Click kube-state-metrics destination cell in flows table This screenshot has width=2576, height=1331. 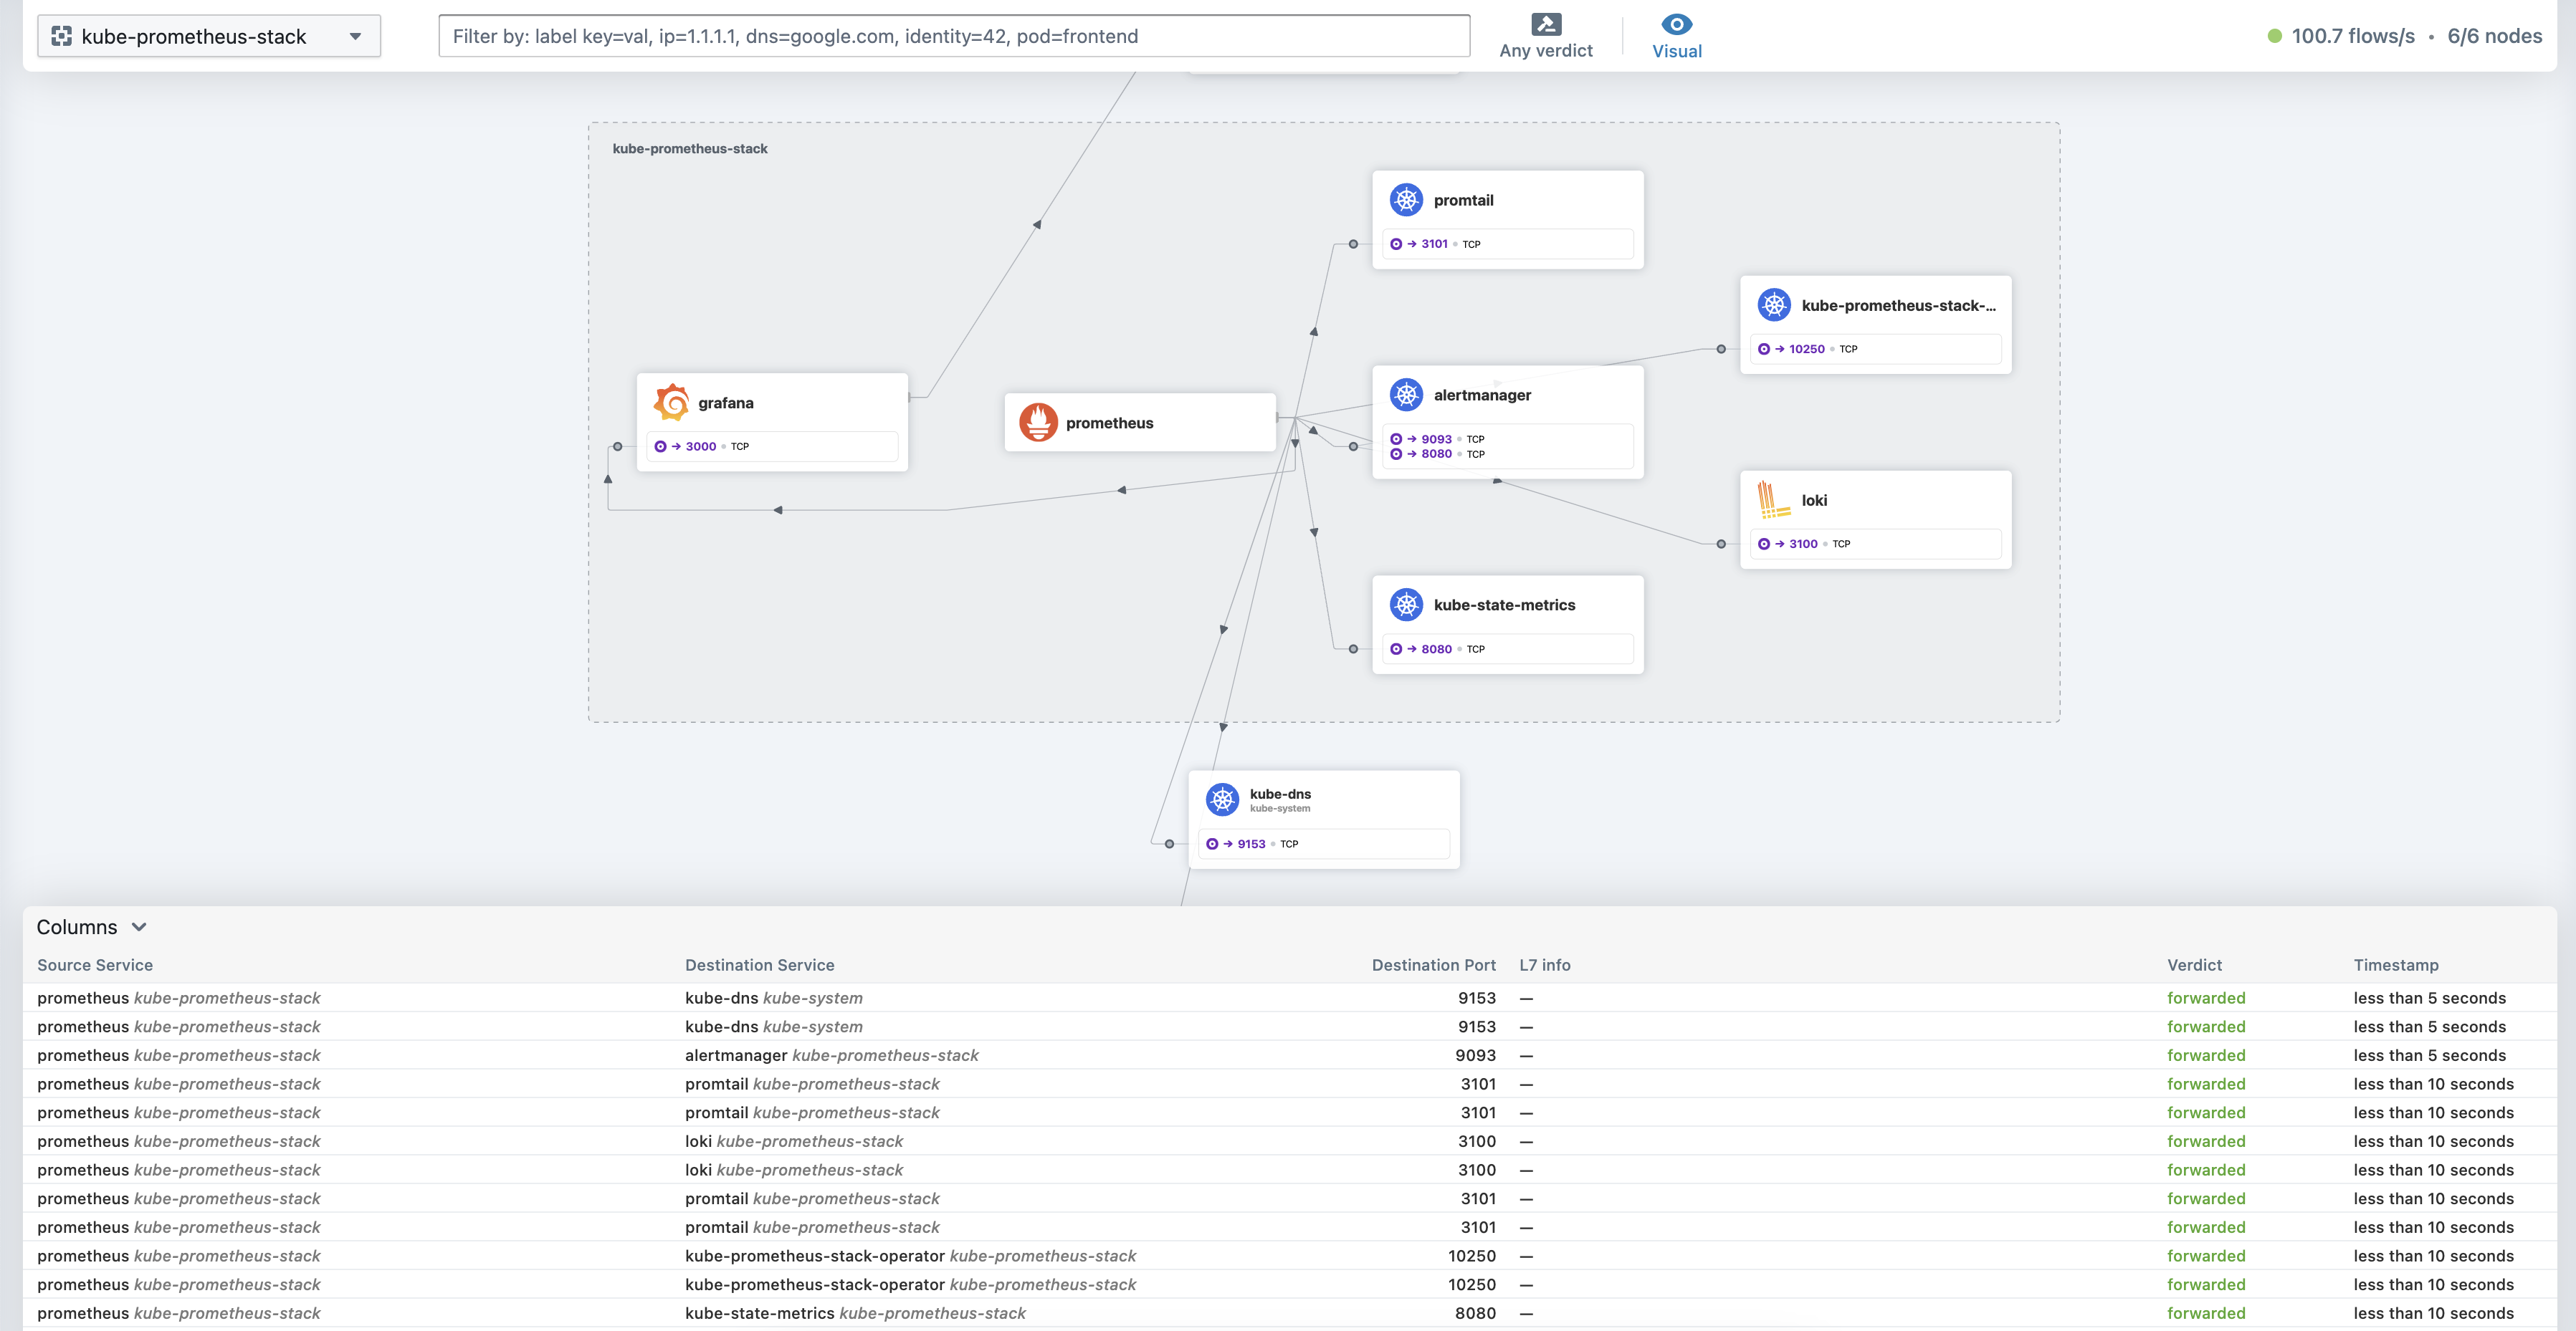point(855,1313)
